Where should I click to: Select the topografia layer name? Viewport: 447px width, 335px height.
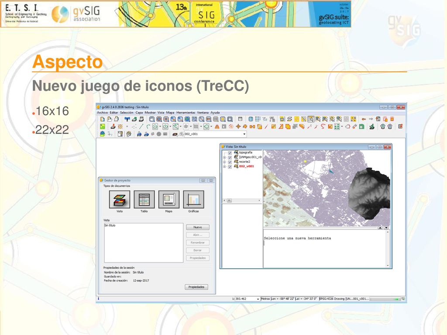[246, 153]
